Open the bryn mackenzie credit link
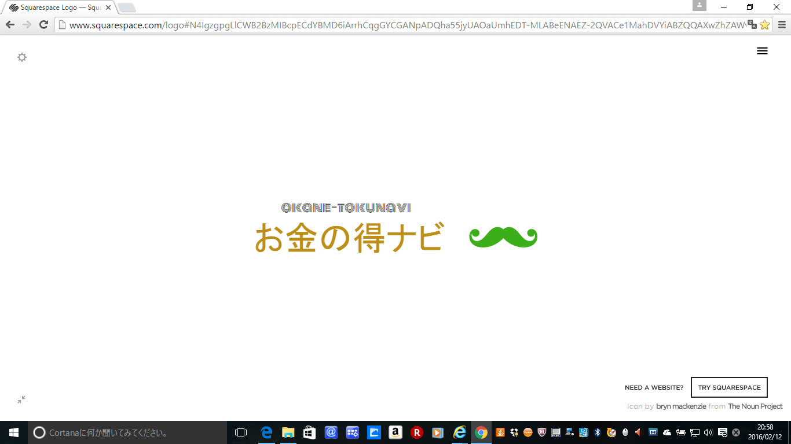Image resolution: width=791 pixels, height=444 pixels. click(x=680, y=406)
